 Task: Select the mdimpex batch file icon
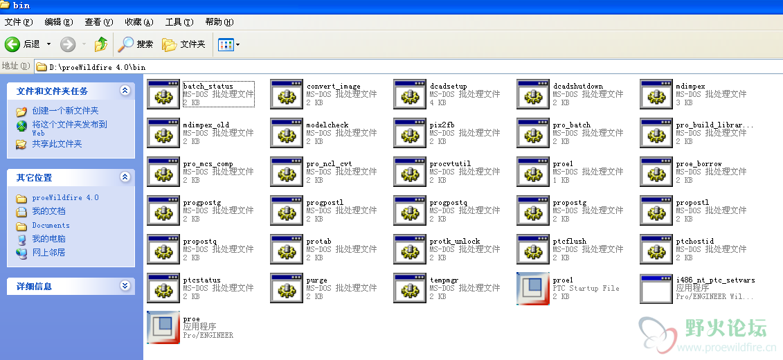(656, 94)
